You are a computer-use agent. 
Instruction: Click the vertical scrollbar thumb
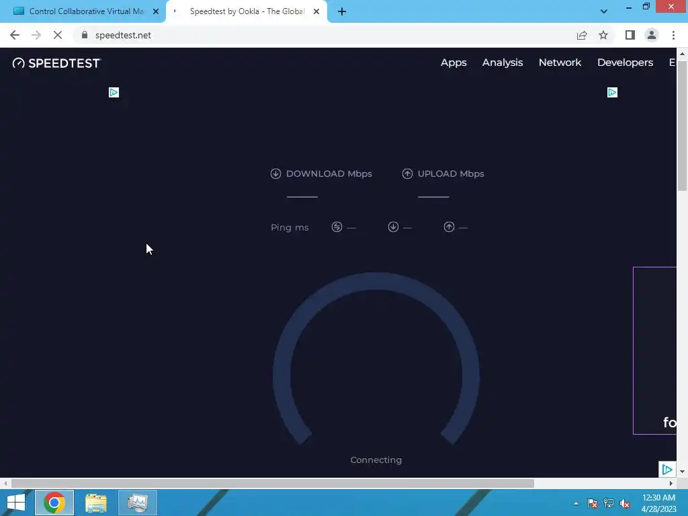(682, 126)
